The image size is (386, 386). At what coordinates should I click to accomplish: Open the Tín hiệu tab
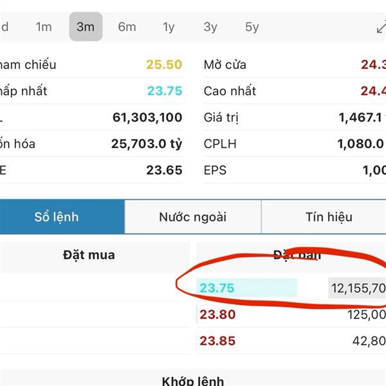coord(329,217)
